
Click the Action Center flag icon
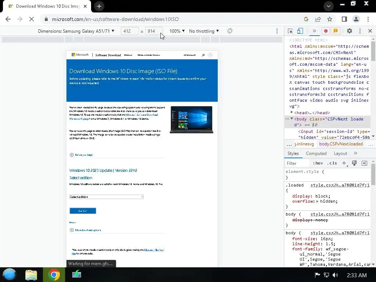[317, 275]
